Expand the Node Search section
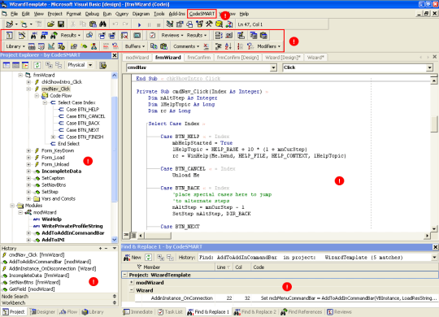Screen dimensions: 439x317 pos(115,297)
